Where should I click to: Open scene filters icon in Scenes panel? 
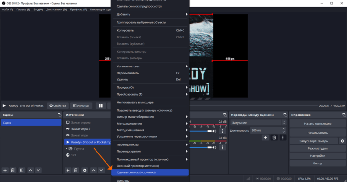point(21,170)
